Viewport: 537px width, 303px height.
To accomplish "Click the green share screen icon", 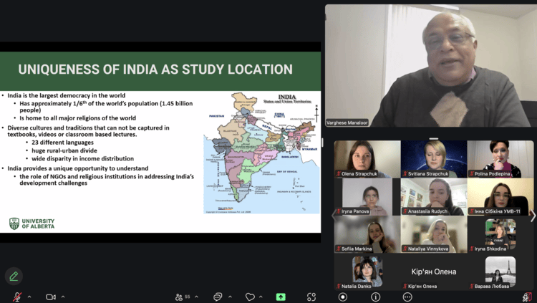I will (x=281, y=297).
